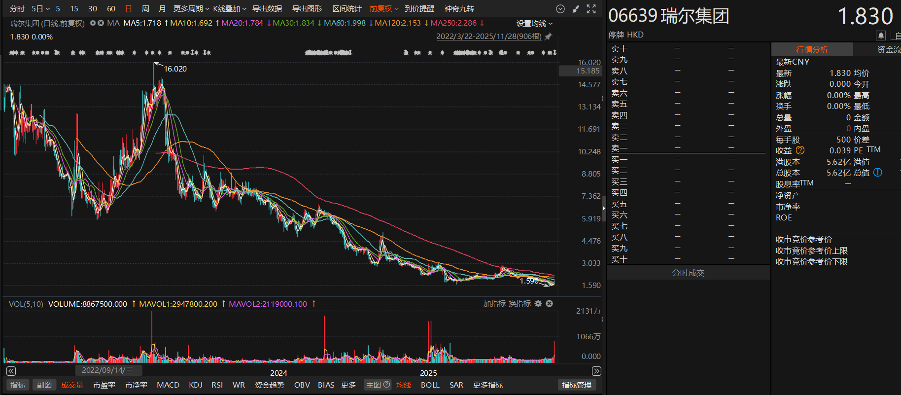
Task: Select the MACD sub-chart indicator
Action: coord(168,385)
